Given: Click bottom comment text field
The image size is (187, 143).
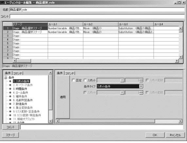Looking at the screenshot, I should 102,127.
